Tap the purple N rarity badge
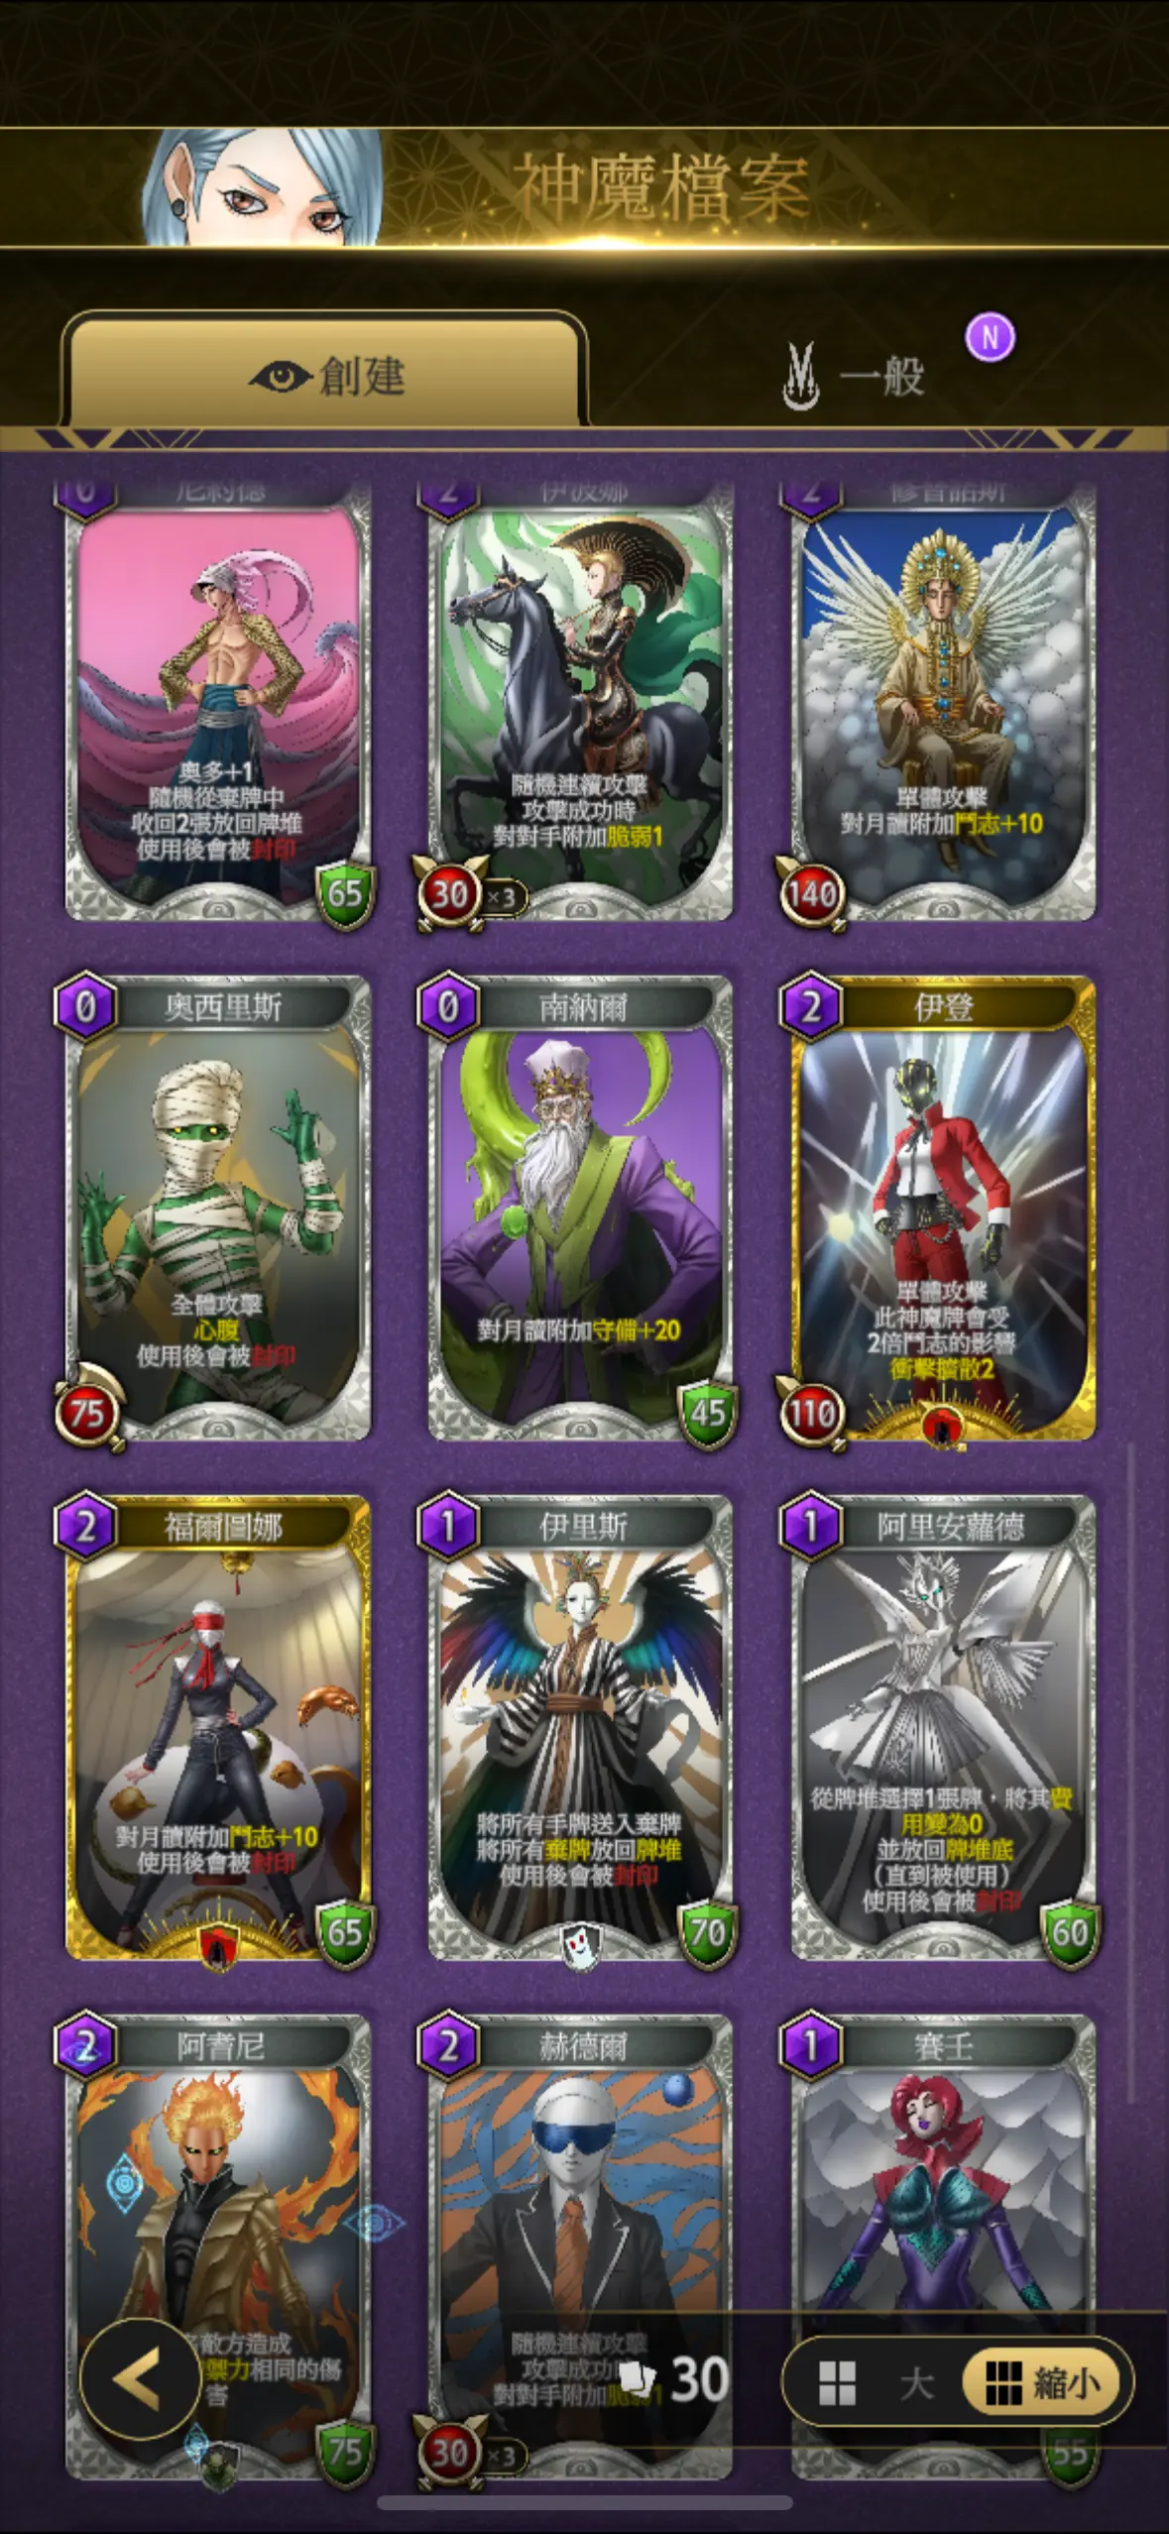1169x2534 pixels. pos(991,338)
